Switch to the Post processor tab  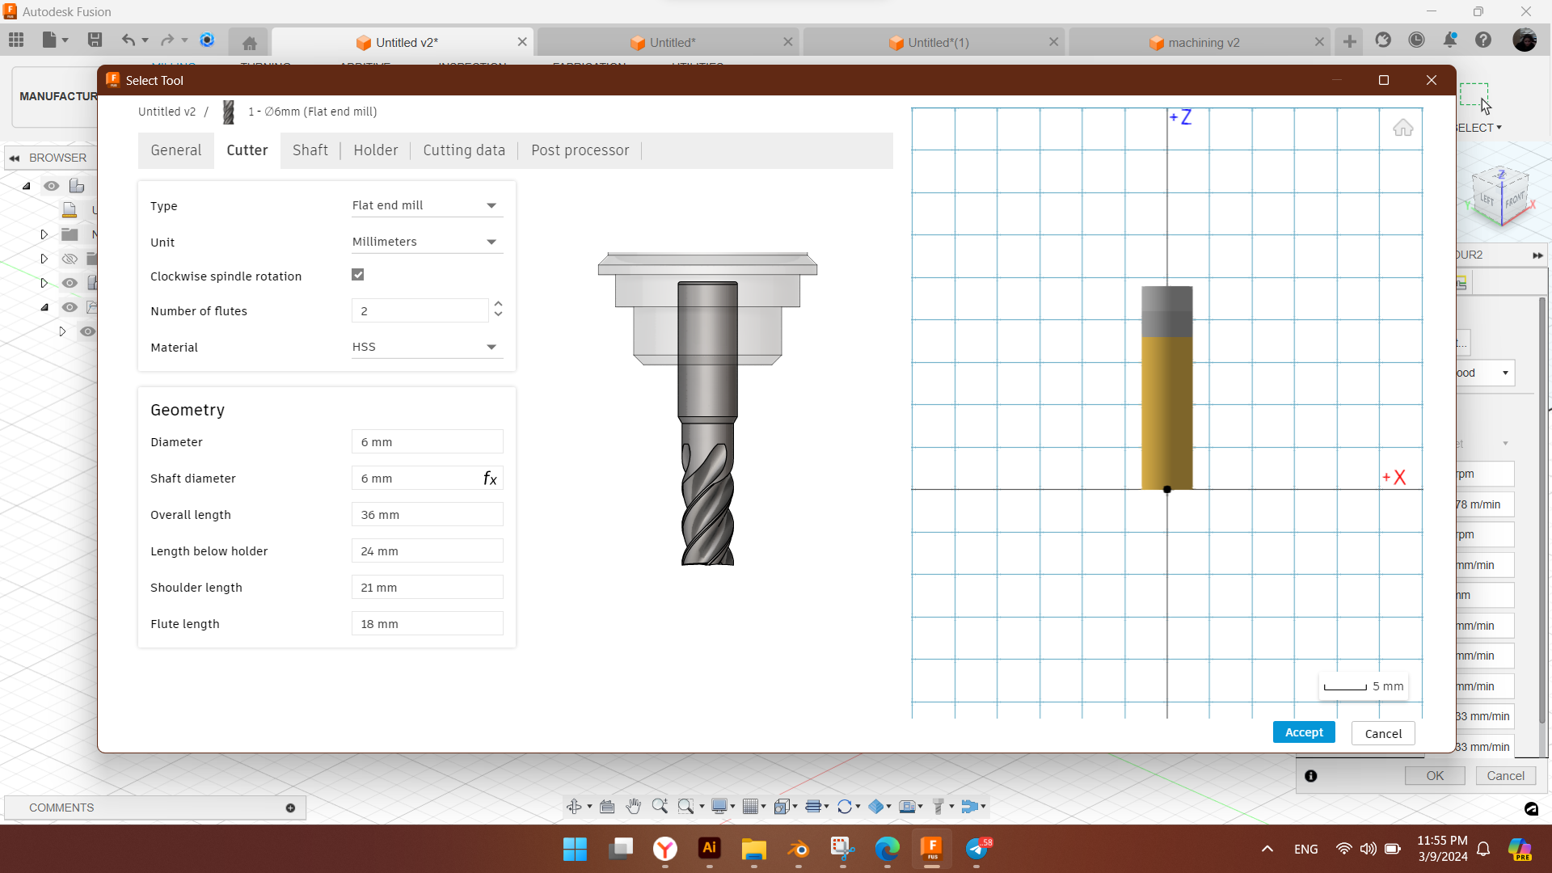tap(580, 150)
